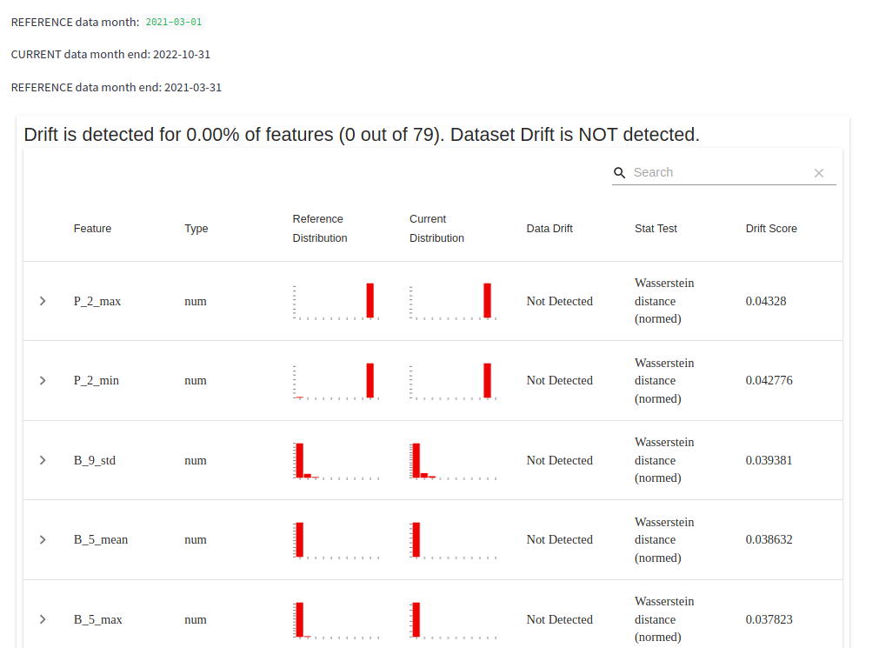Image resolution: width=879 pixels, height=648 pixels.
Task: Open P_2_min current distribution chart
Action: click(x=453, y=382)
